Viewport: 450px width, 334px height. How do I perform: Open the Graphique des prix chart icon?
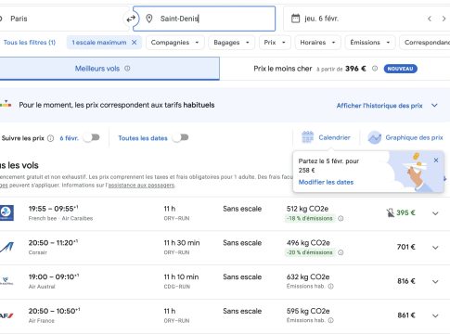[374, 137]
